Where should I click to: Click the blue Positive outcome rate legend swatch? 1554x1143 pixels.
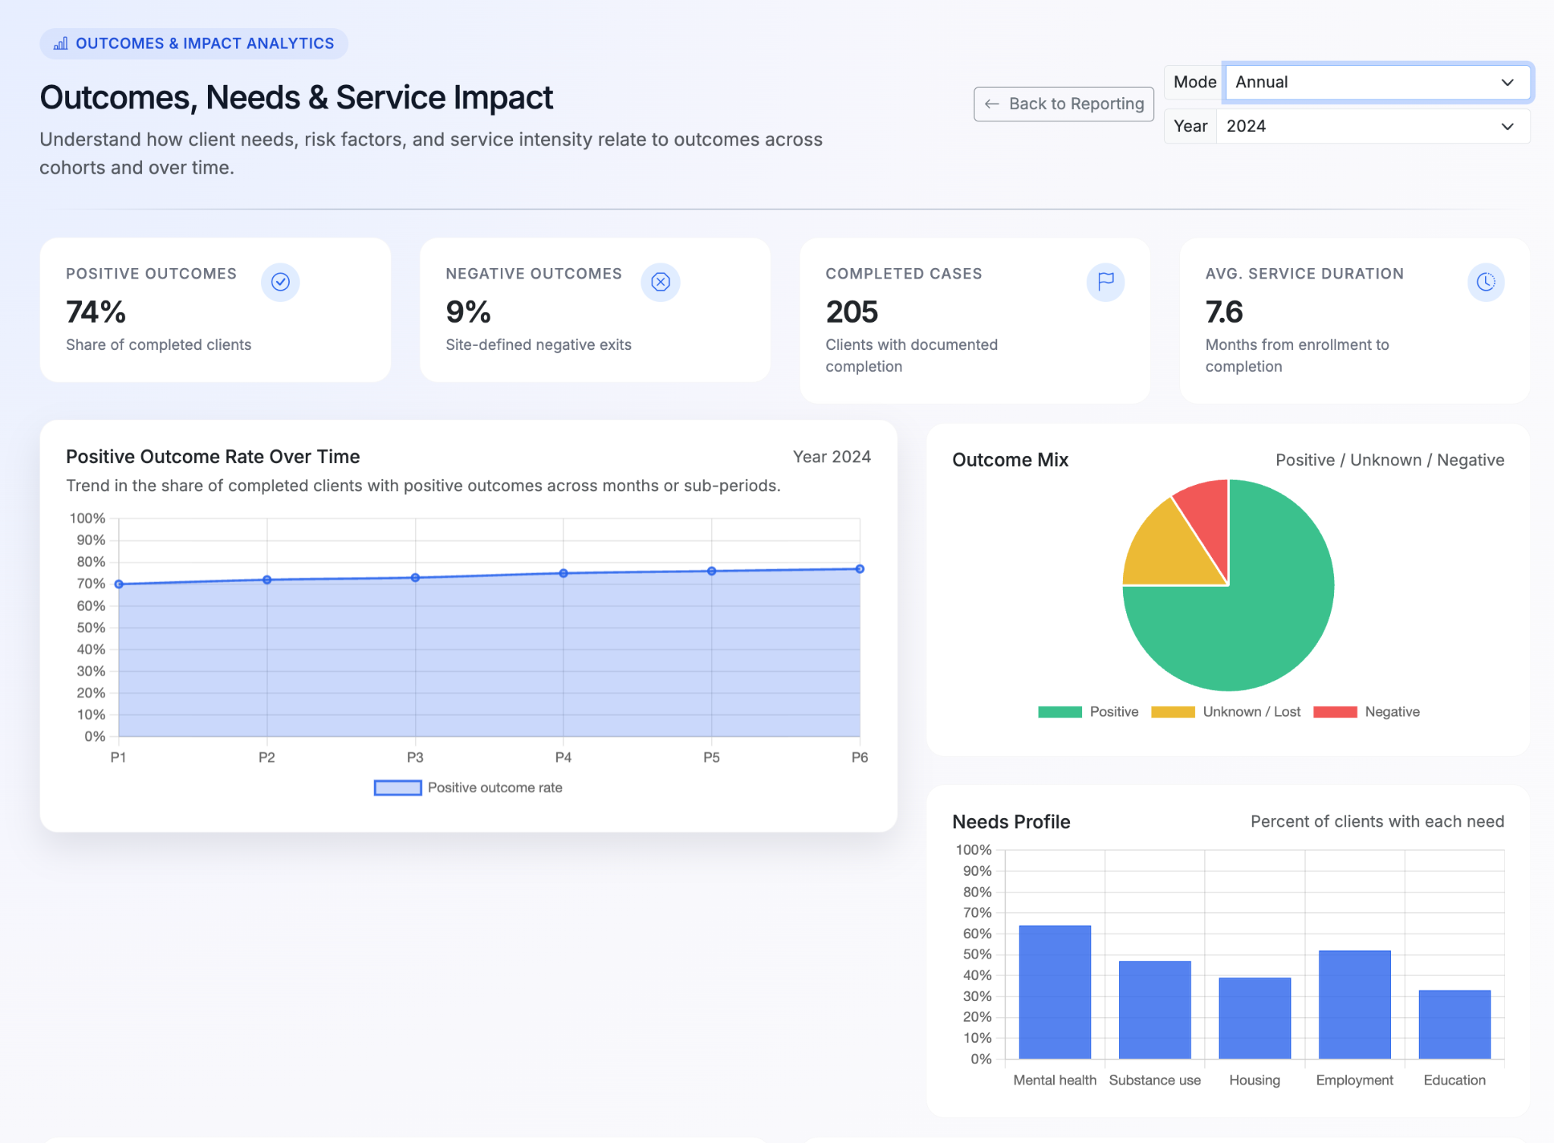point(397,787)
